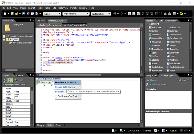Viewport: 194px width, 134px height.
Task: Open the Default Font dropdown
Action: [x=76, y=14]
